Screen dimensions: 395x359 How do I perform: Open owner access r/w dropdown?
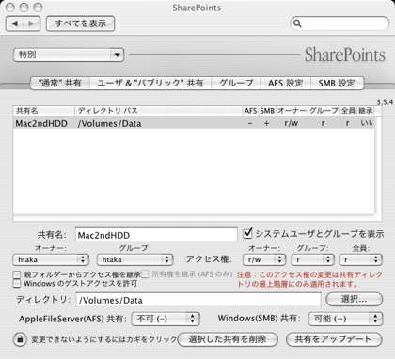[264, 259]
